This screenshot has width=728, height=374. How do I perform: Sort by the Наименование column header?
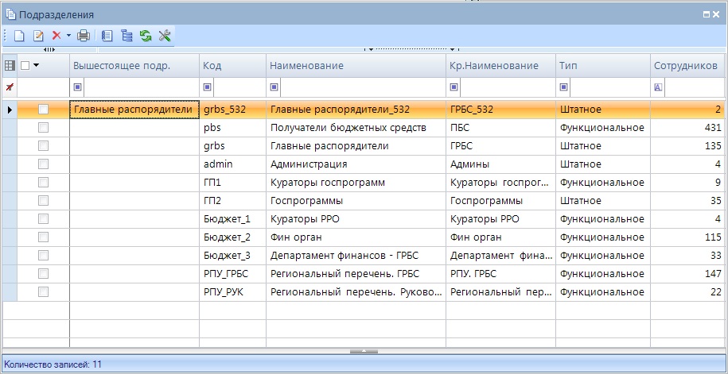coord(356,66)
